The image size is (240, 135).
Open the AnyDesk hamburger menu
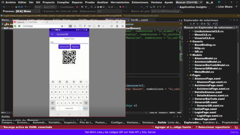(123, 26)
